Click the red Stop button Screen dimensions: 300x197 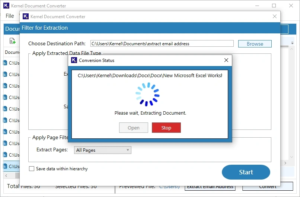tap(166, 128)
